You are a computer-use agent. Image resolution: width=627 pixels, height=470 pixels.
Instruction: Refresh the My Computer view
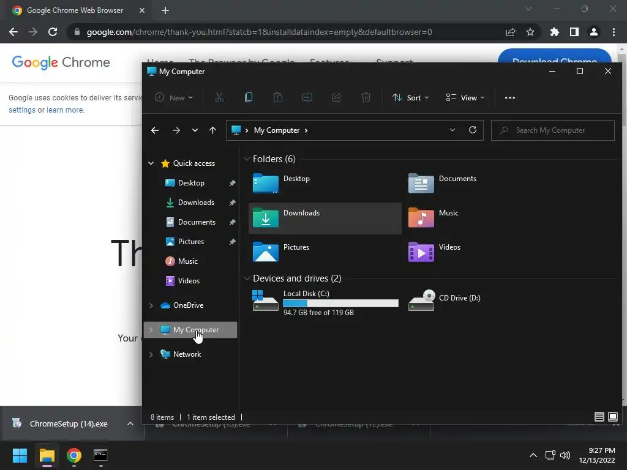coord(473,130)
